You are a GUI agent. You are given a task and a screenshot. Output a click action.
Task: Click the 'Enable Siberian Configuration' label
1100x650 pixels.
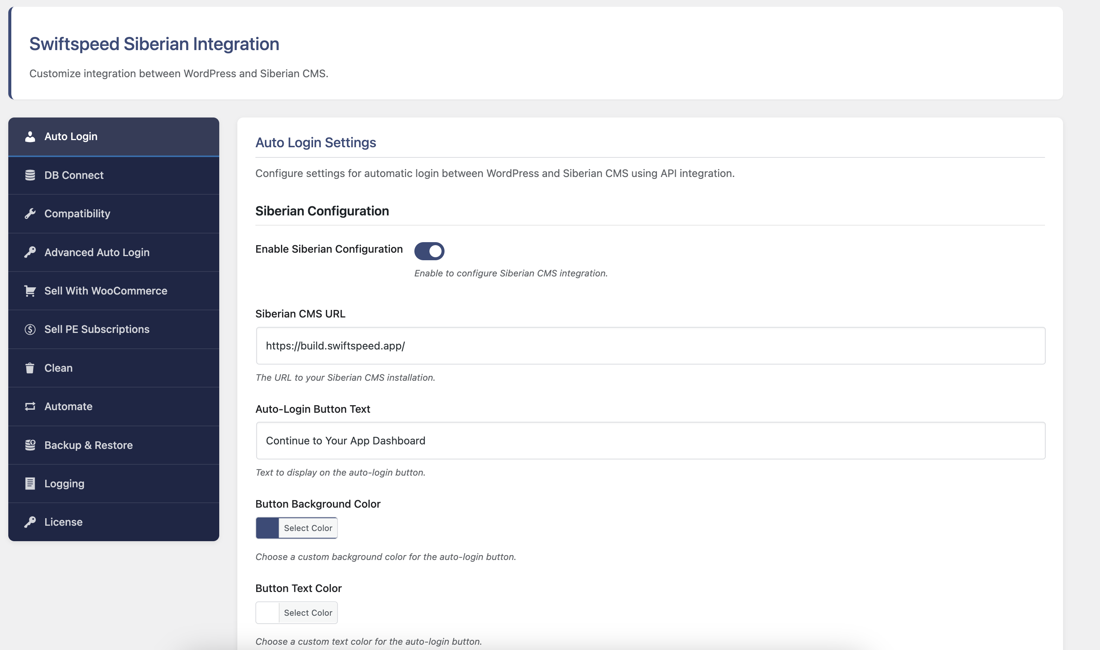[329, 249]
